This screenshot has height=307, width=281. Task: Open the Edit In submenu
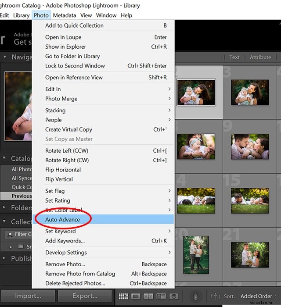[x=103, y=89]
